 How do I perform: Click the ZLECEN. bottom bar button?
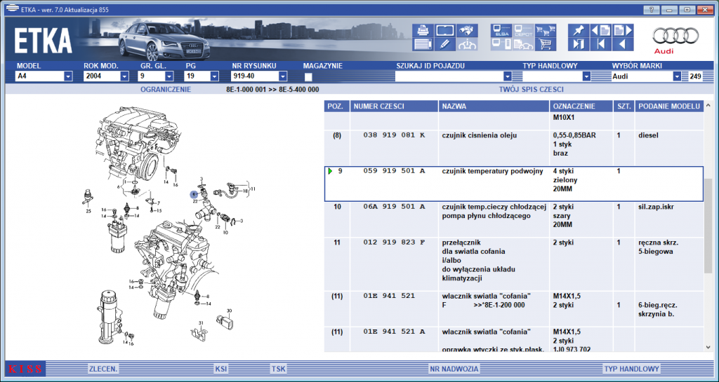(103, 369)
